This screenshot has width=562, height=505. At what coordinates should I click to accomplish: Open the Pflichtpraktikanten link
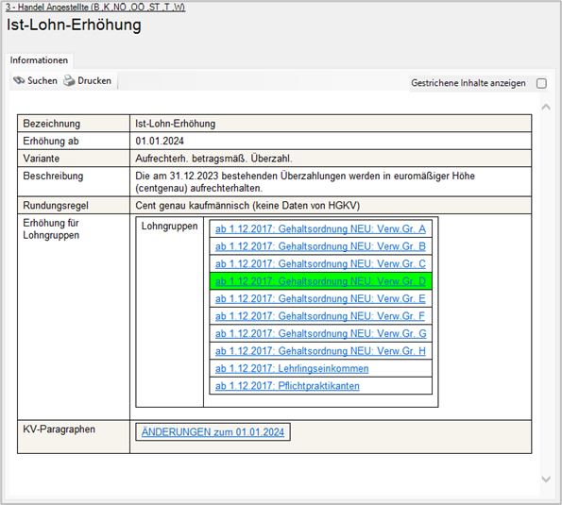[287, 386]
